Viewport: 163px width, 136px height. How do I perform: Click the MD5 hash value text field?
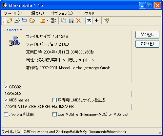point(68,107)
